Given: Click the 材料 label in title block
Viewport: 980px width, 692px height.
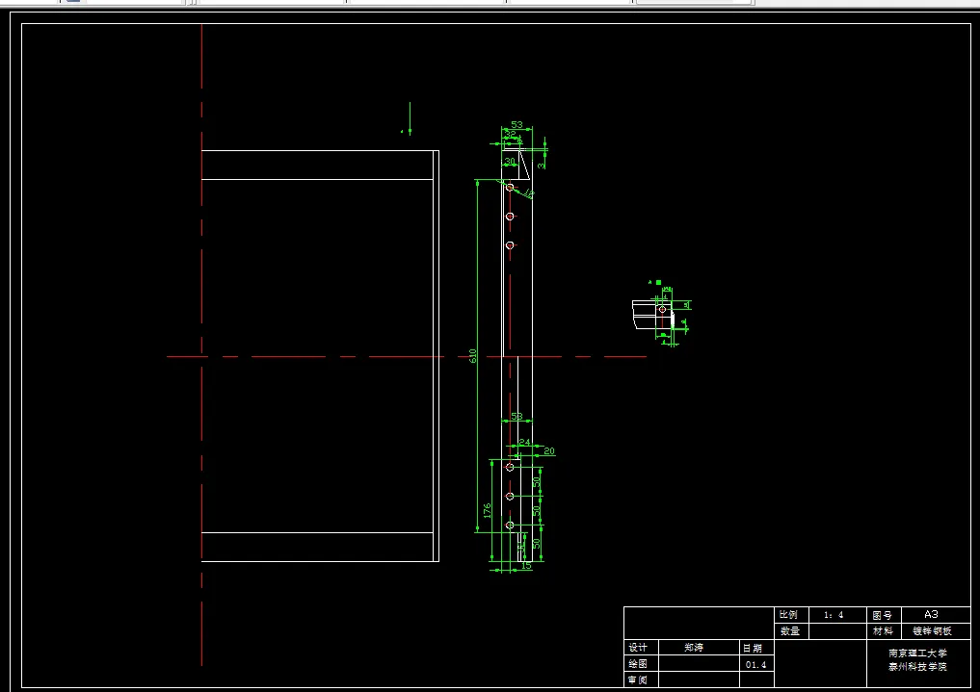Looking at the screenshot, I should pos(883,631).
